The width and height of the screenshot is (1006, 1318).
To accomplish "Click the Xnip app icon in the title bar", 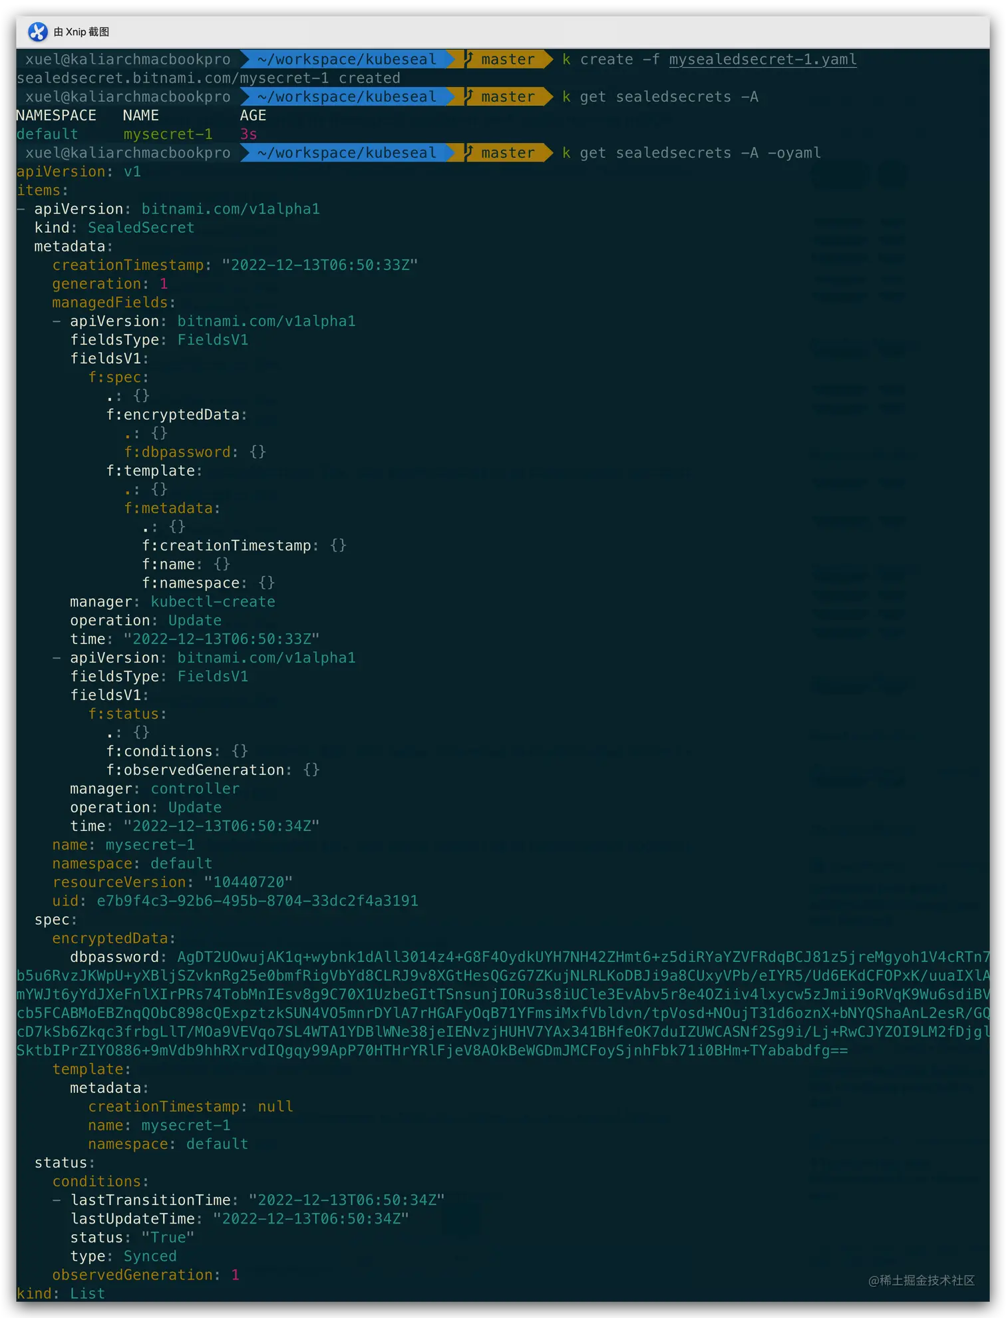I will [38, 31].
